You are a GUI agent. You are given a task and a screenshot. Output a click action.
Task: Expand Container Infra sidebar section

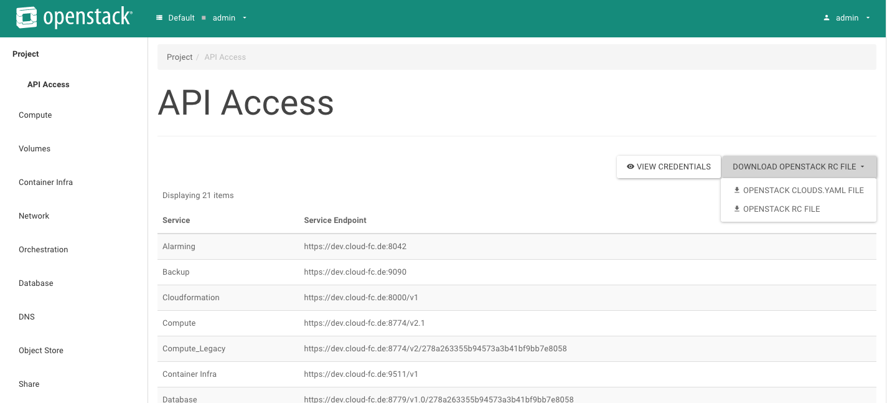[x=46, y=183]
